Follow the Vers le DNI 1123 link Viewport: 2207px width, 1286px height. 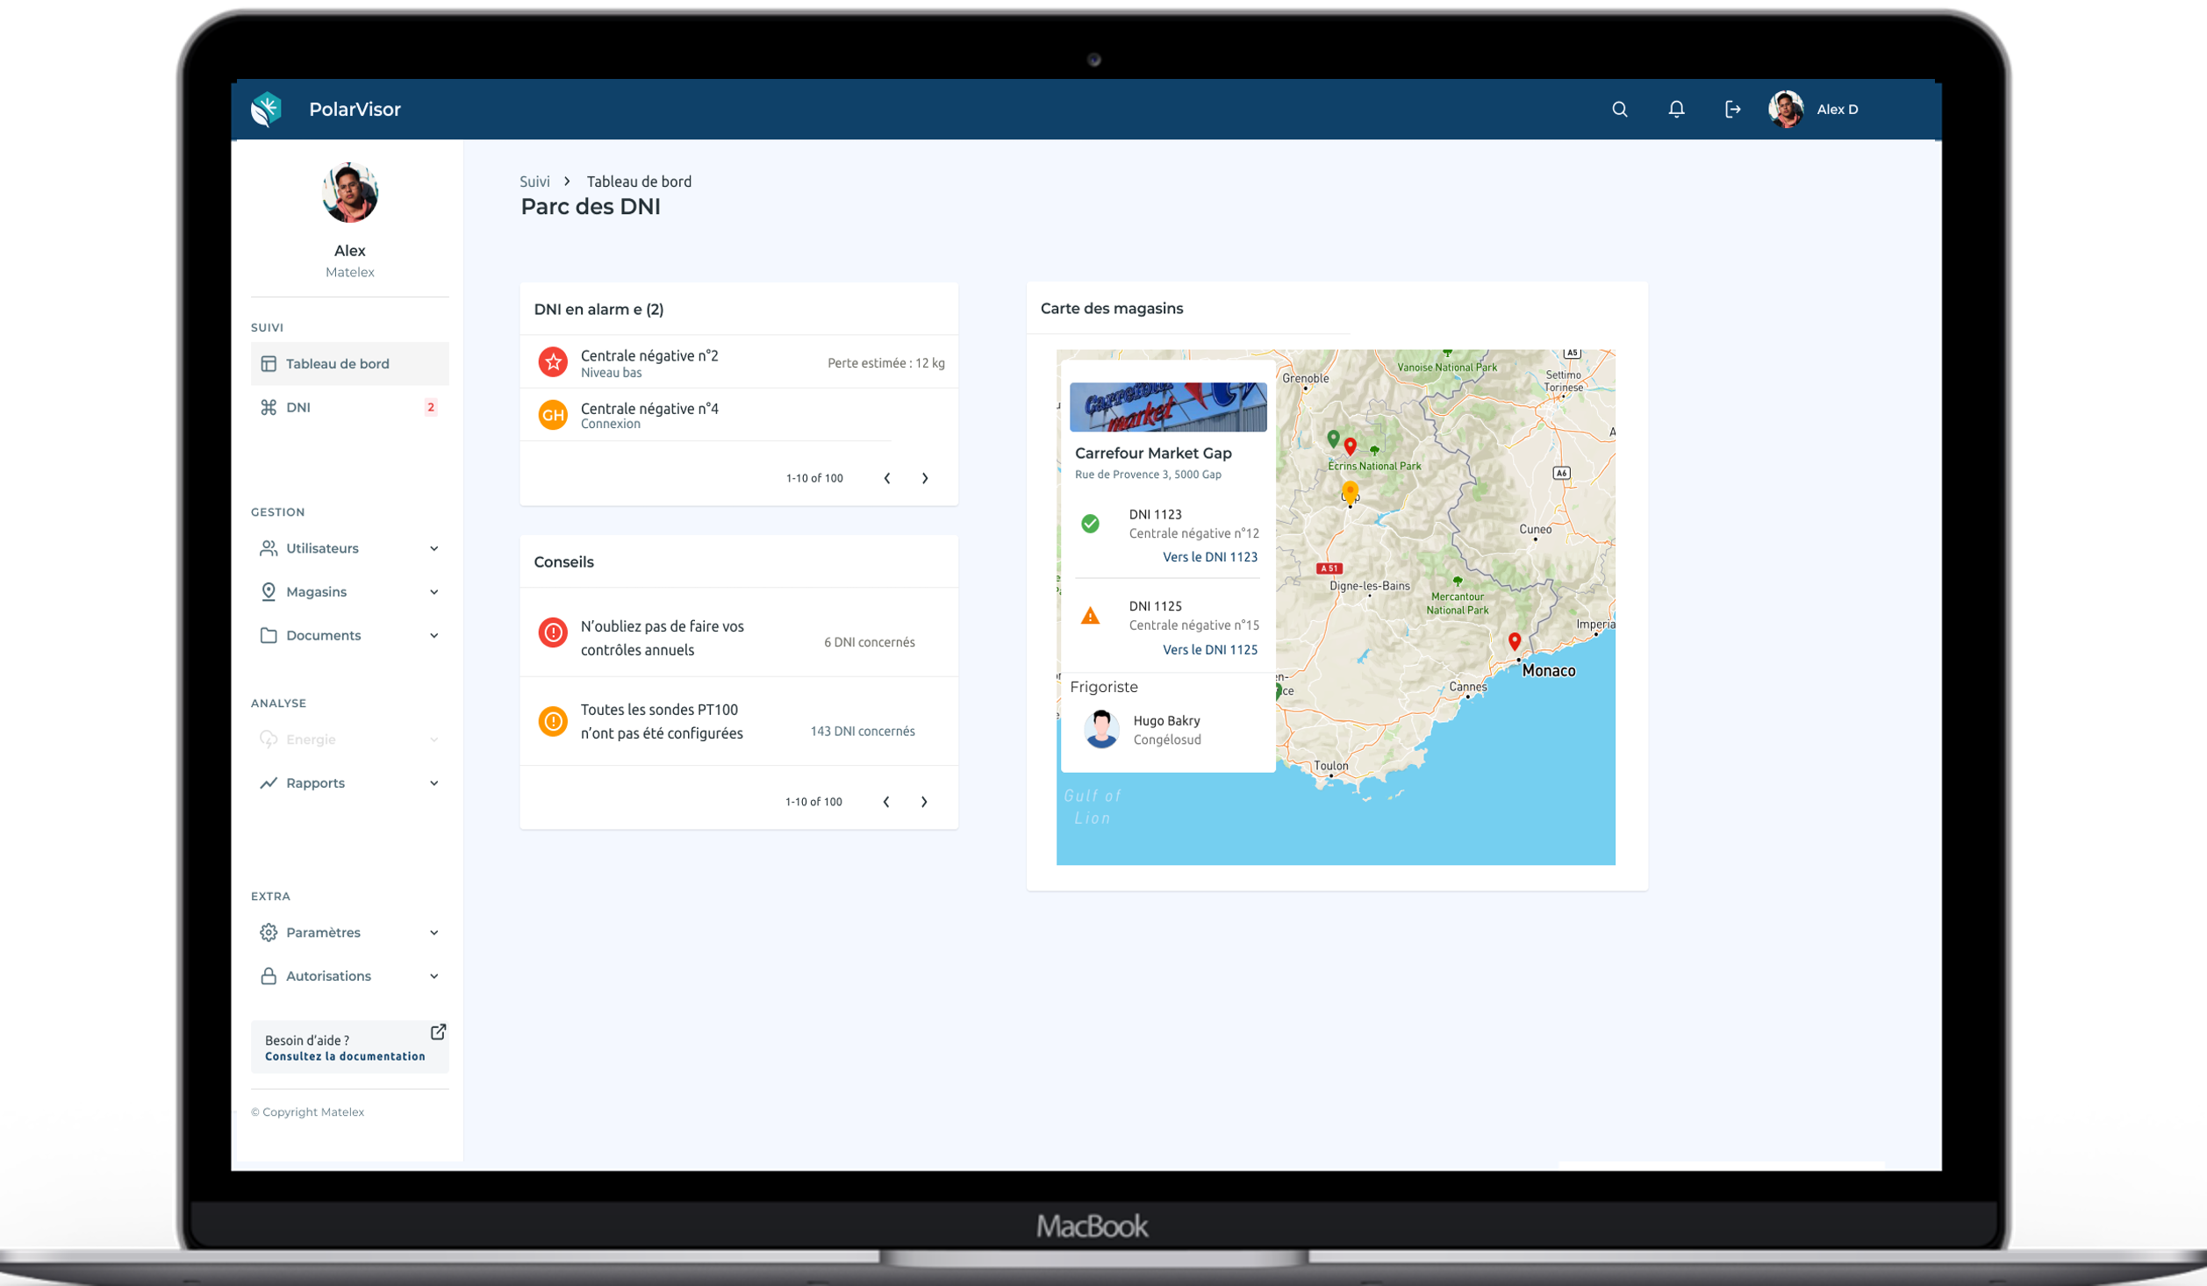pyautogui.click(x=1209, y=557)
